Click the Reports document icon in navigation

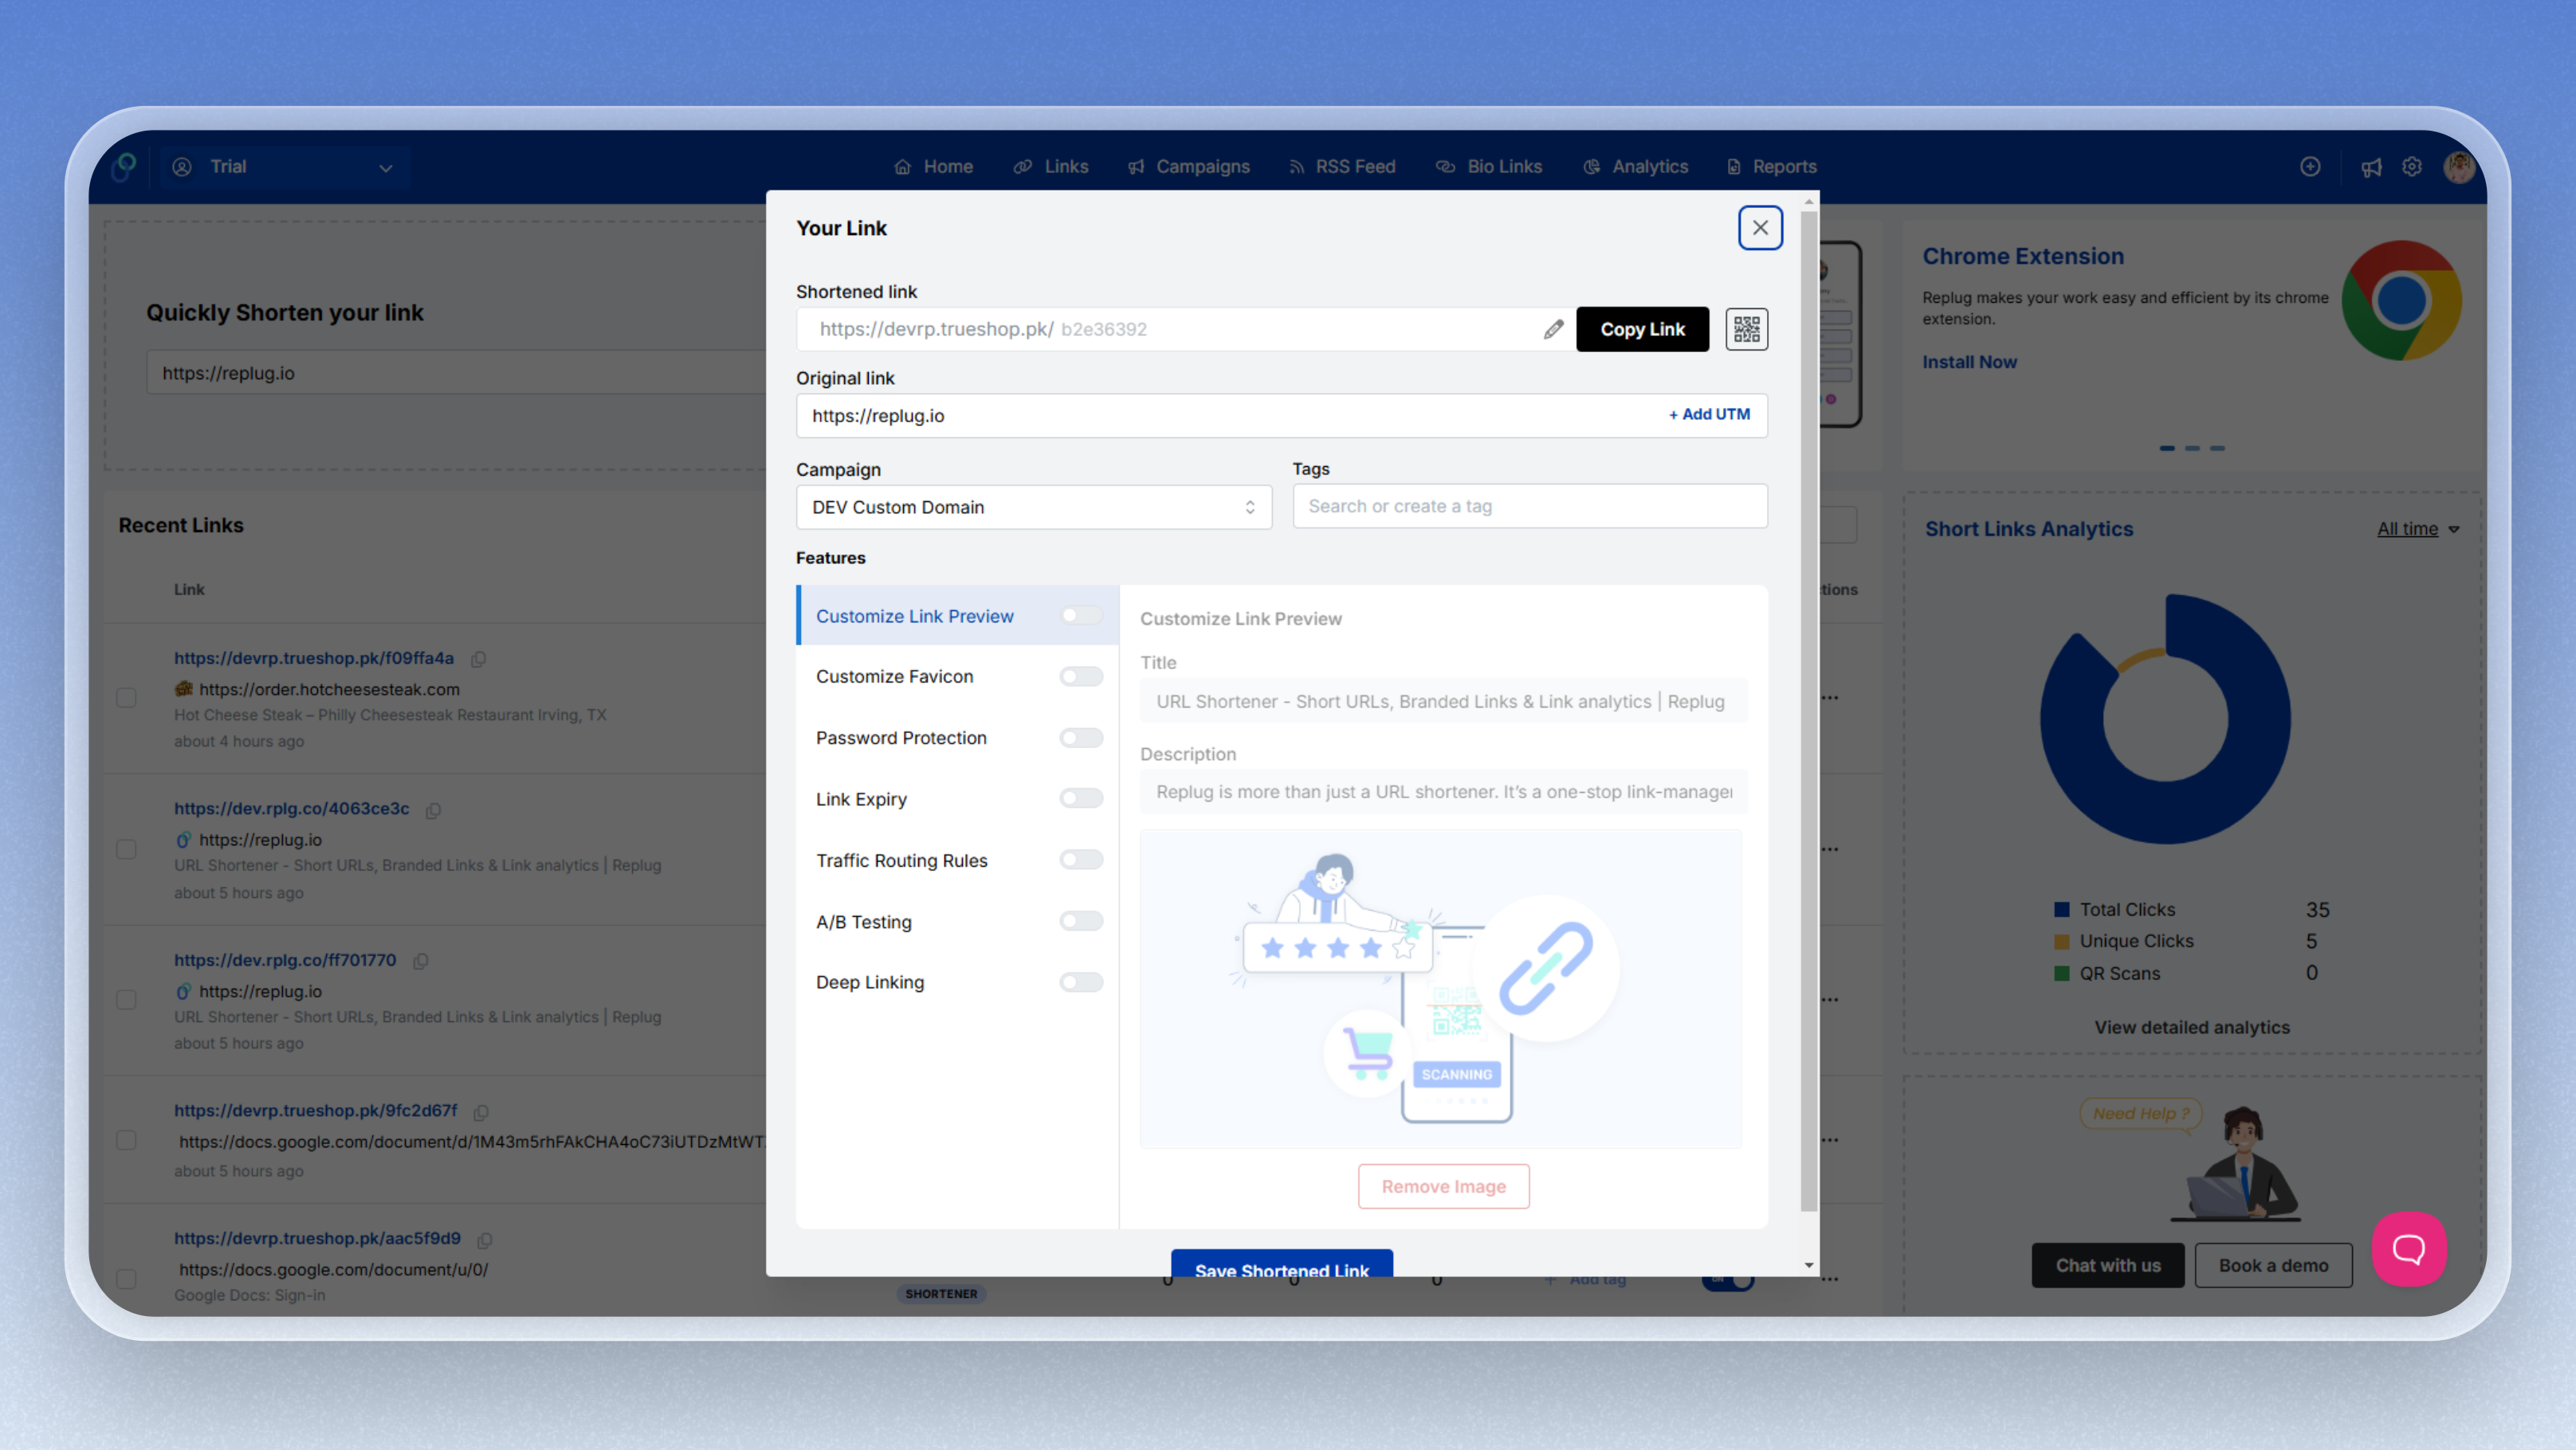pyautogui.click(x=1734, y=167)
